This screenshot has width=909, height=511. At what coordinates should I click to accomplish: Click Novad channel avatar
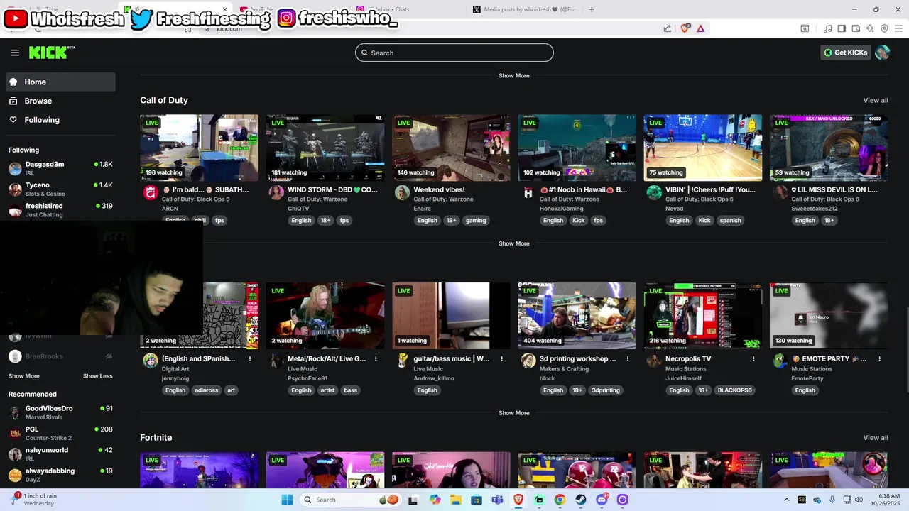pyautogui.click(x=654, y=192)
